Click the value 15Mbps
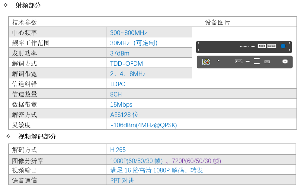 coord(121,104)
